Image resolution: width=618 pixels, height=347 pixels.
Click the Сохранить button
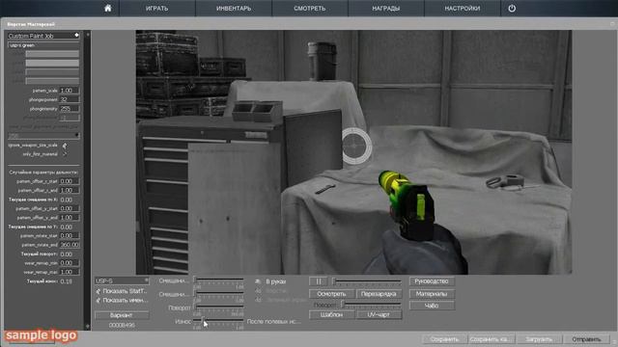(x=444, y=339)
